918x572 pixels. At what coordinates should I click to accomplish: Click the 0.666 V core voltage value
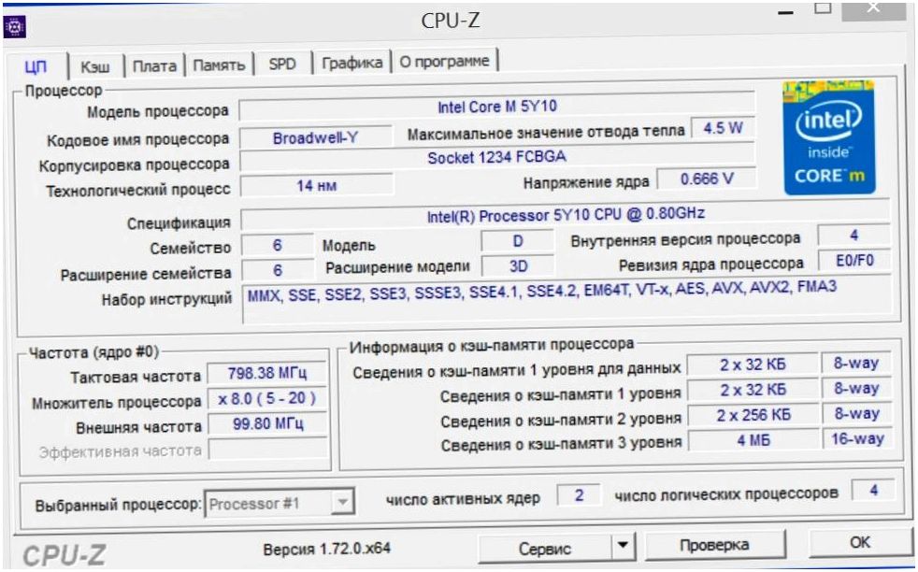[x=706, y=179]
